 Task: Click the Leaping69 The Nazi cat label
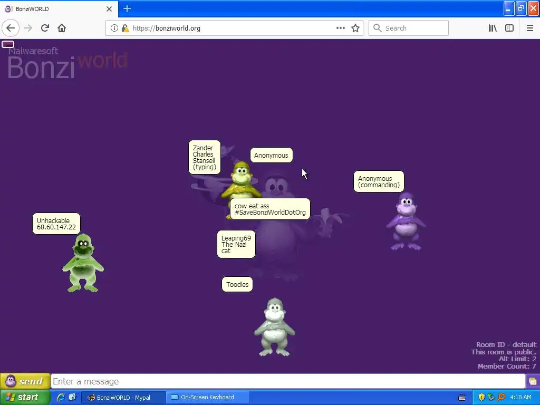tap(236, 244)
